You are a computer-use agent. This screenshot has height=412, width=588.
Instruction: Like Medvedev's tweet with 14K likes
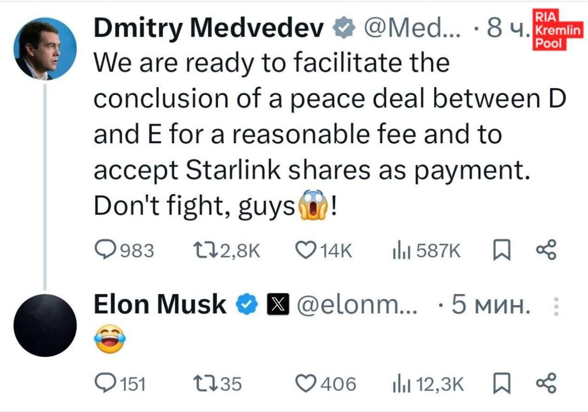pos(304,251)
